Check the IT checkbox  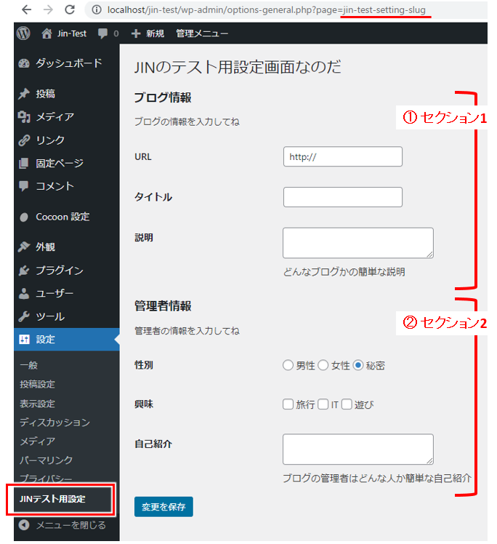pos(323,404)
